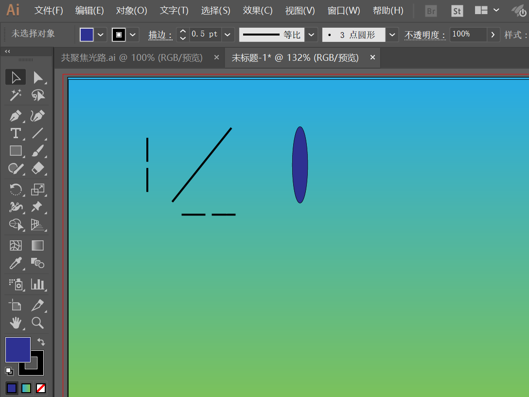Open Adobe Bridge via Br icon

click(431, 11)
